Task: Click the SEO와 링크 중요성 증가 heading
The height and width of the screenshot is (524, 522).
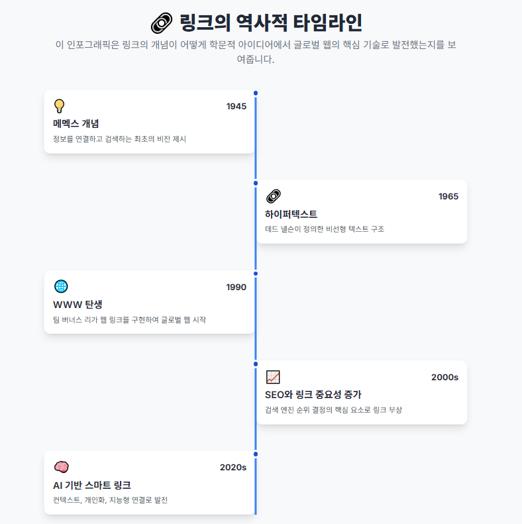Action: coord(313,395)
